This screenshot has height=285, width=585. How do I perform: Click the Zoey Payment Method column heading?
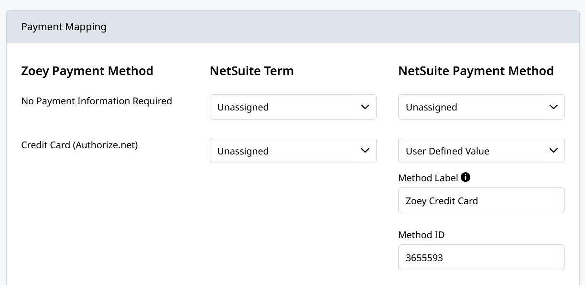point(87,71)
